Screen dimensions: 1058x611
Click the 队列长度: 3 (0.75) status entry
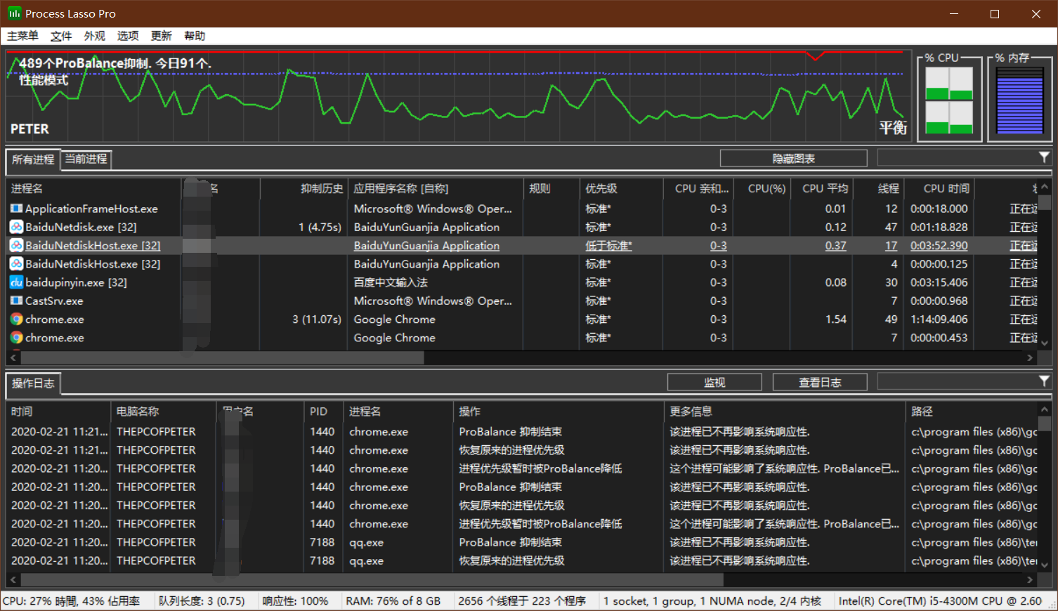click(x=202, y=601)
